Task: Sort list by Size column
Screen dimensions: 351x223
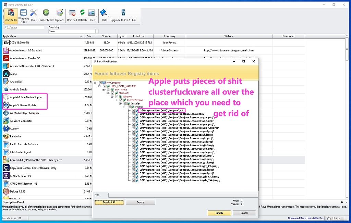Action: click(x=89, y=36)
